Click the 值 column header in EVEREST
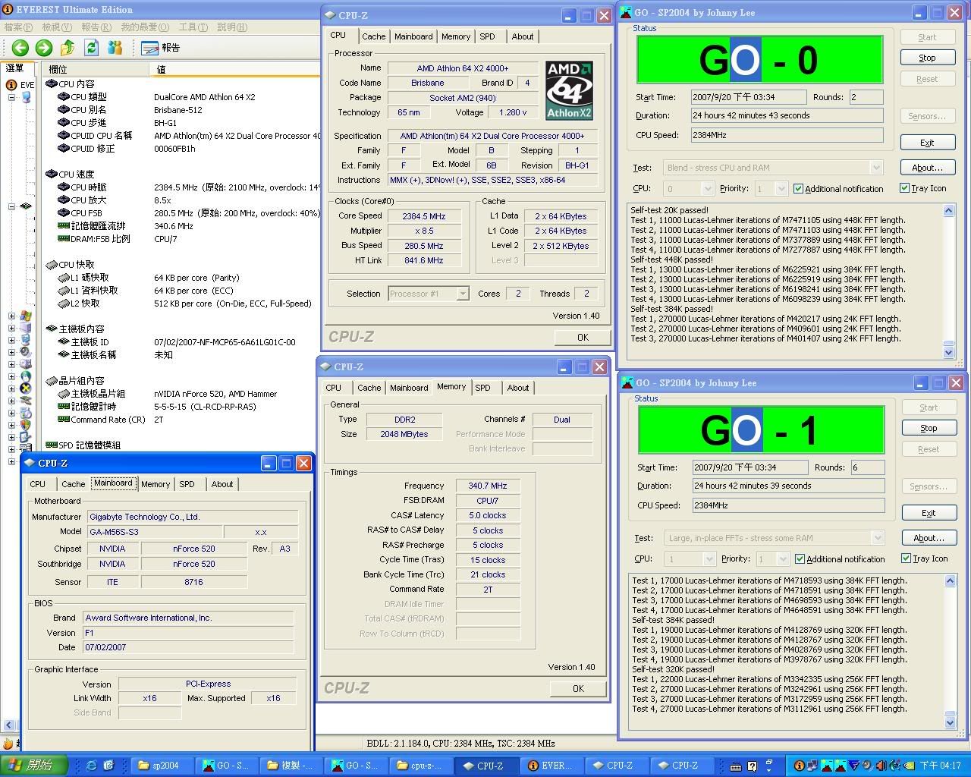This screenshot has width=971, height=777. [235, 69]
